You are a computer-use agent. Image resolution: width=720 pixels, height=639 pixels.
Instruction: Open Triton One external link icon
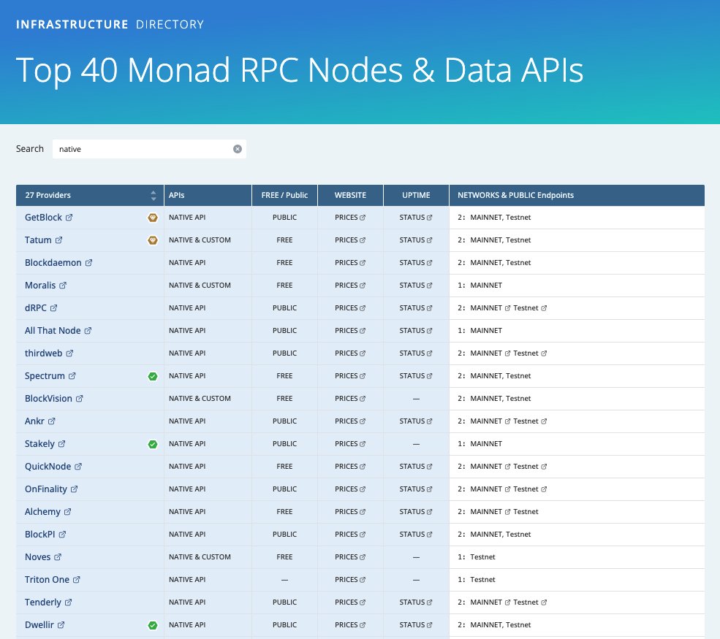point(76,580)
